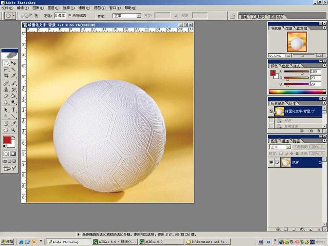Select the Clone Stamp tool

(6, 90)
